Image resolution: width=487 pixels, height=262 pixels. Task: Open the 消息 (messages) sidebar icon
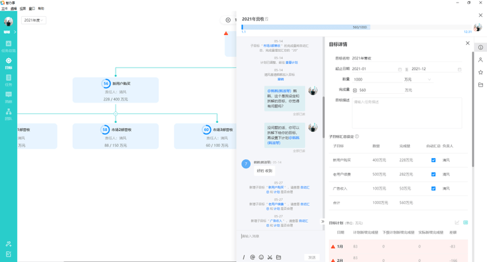pos(8,97)
